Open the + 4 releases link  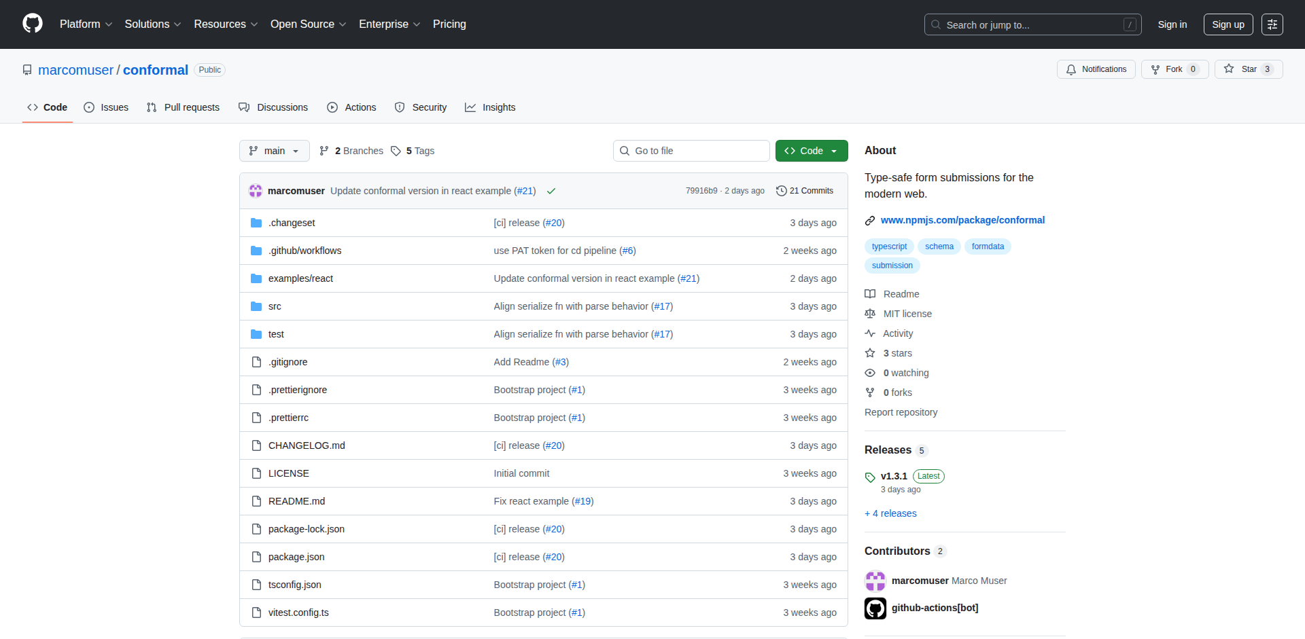click(x=890, y=513)
